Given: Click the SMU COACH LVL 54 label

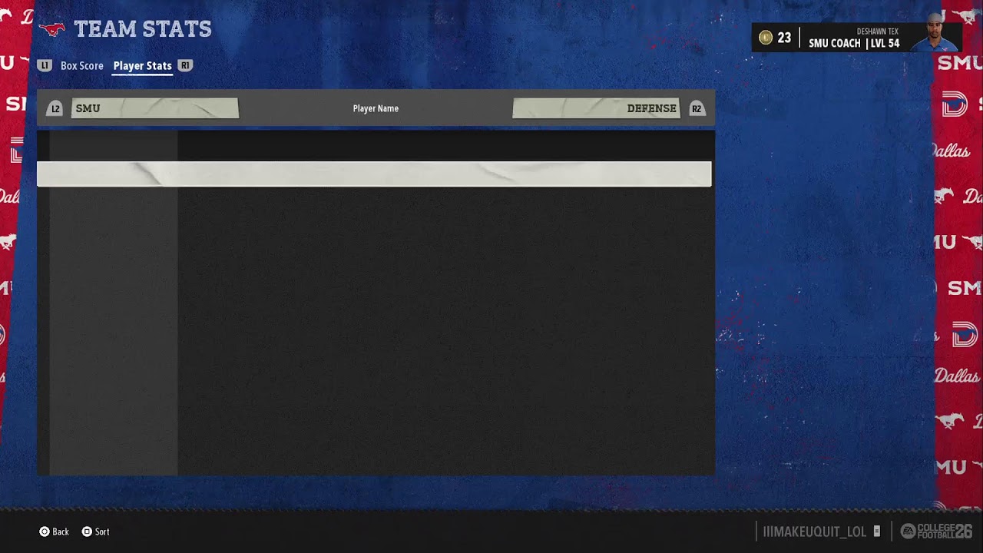Looking at the screenshot, I should point(854,43).
